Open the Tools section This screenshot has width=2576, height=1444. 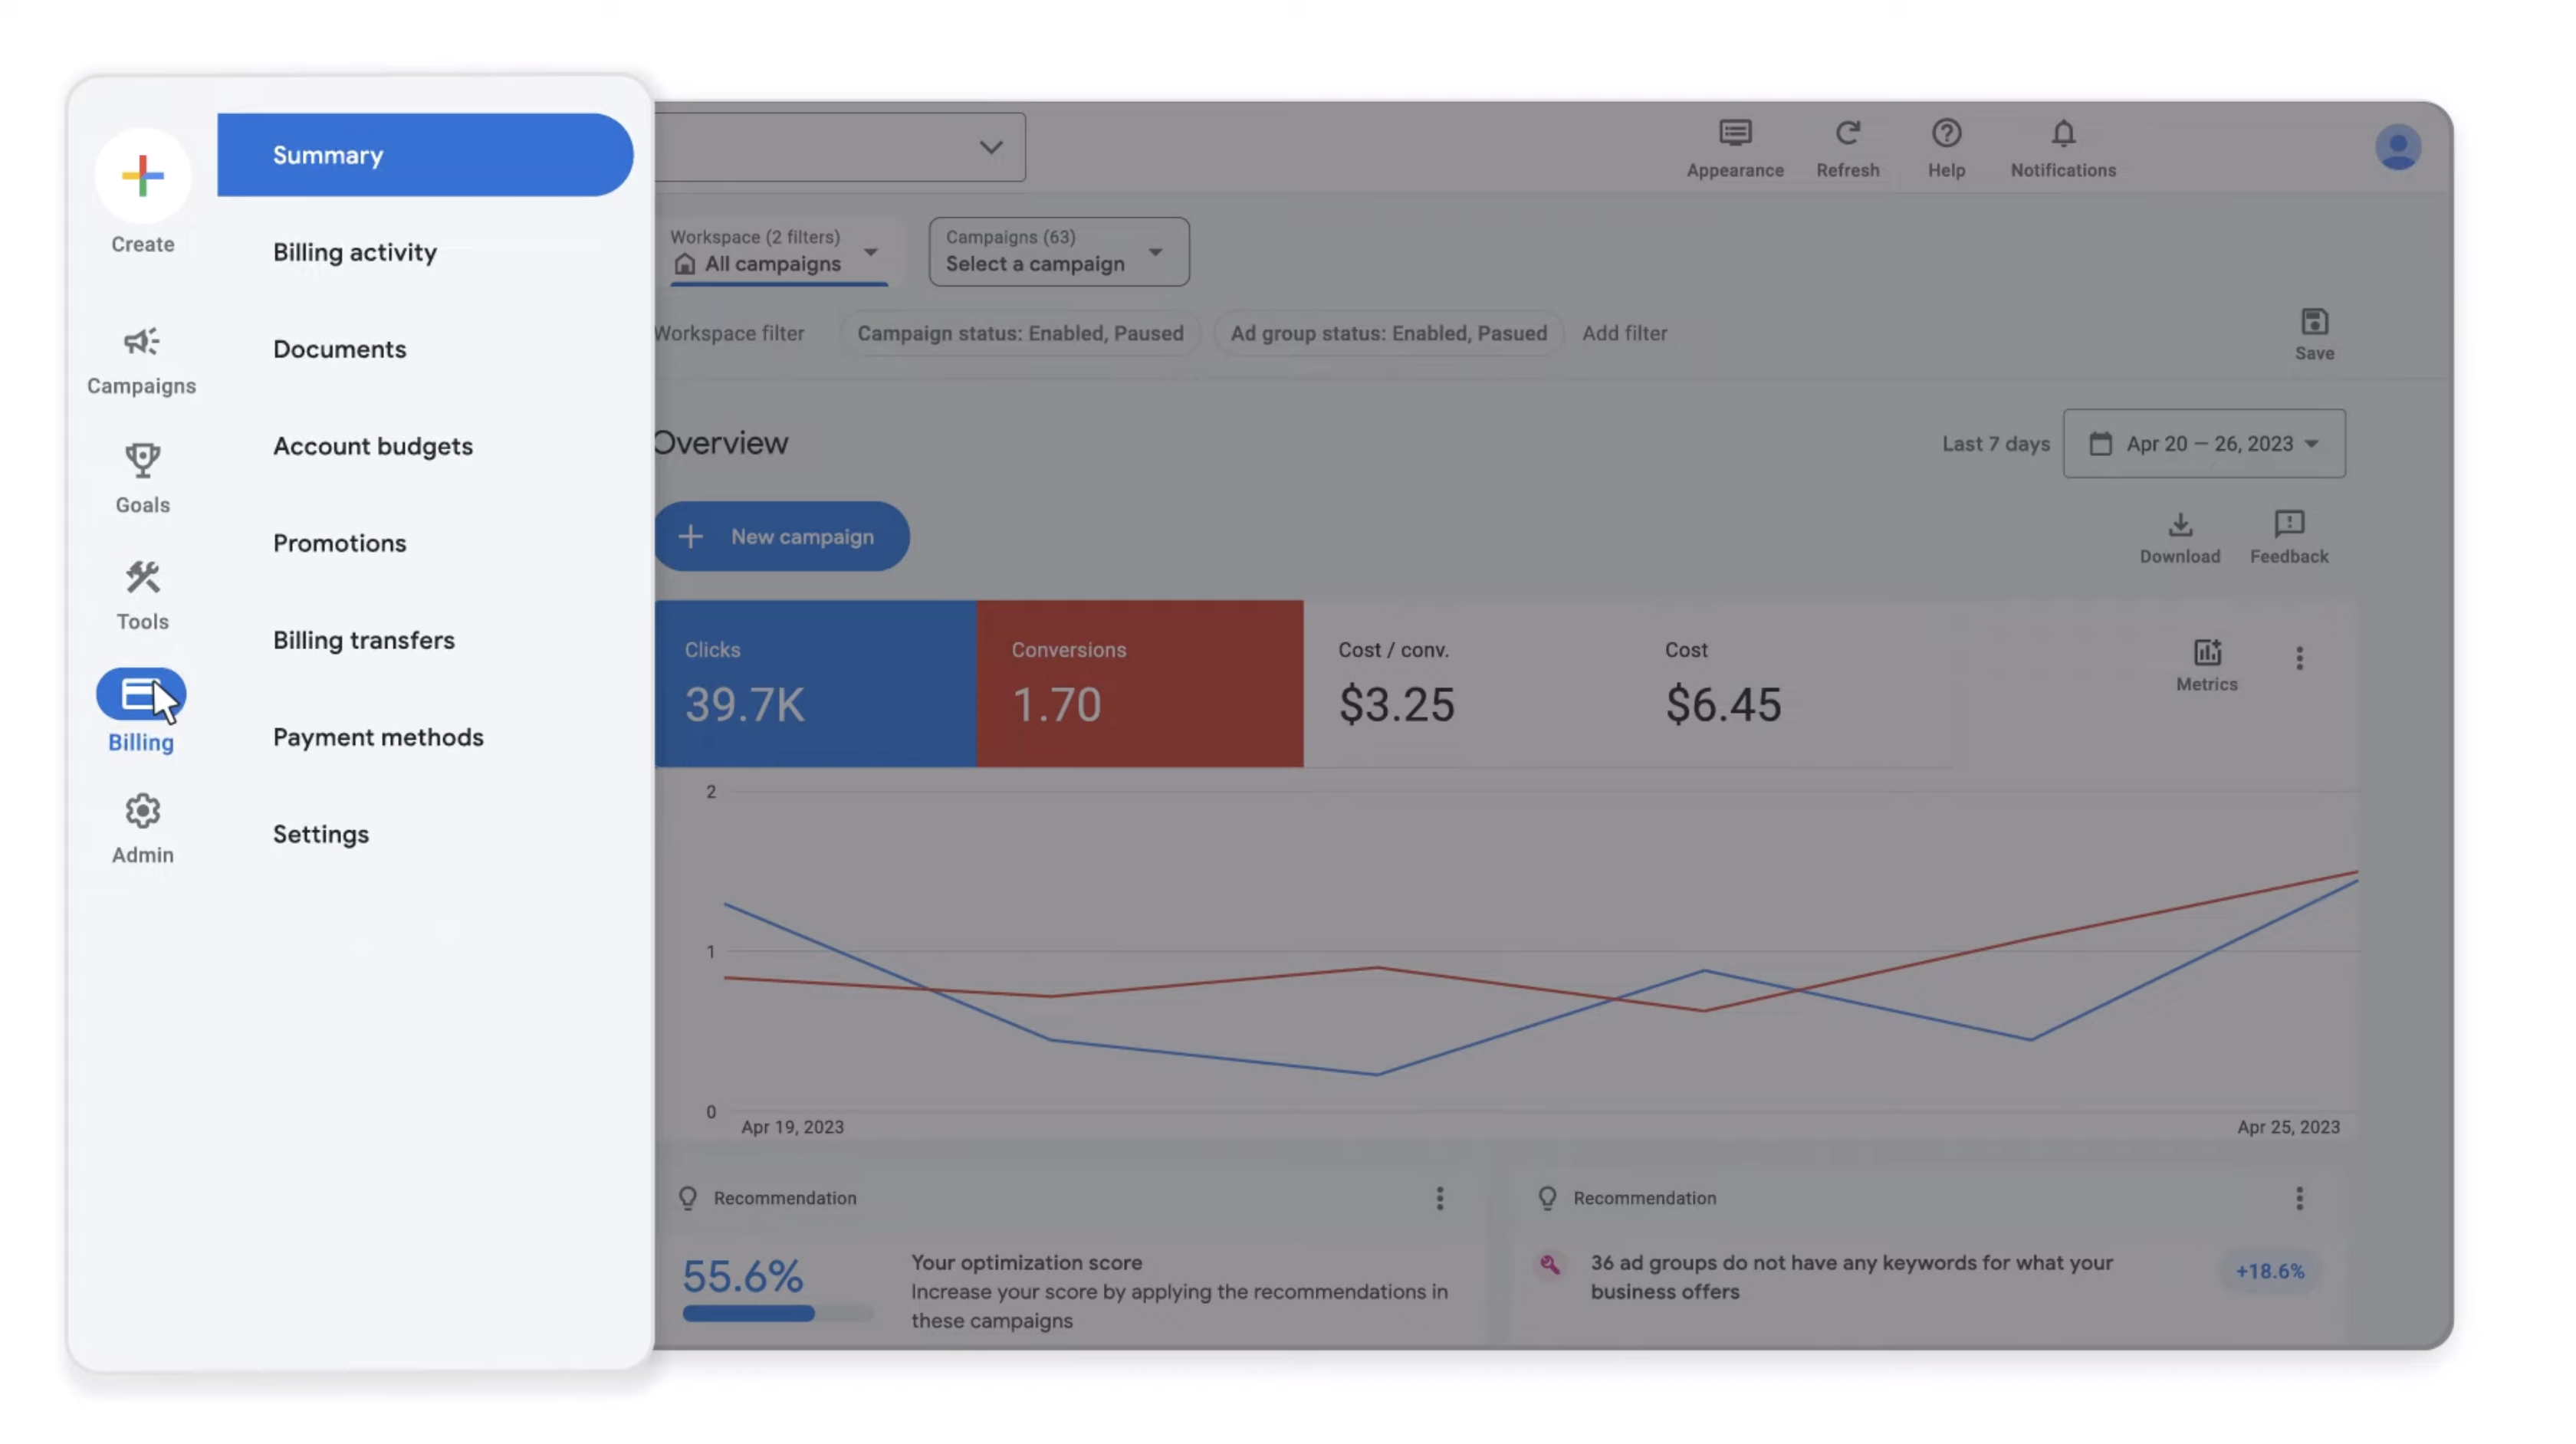coord(142,592)
